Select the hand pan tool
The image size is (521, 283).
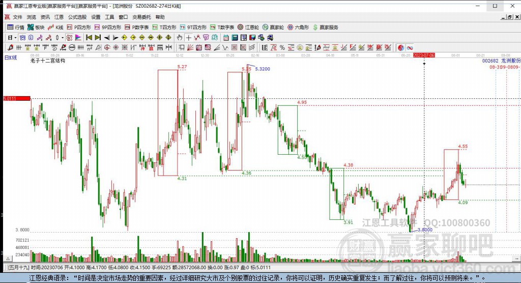pos(180,38)
